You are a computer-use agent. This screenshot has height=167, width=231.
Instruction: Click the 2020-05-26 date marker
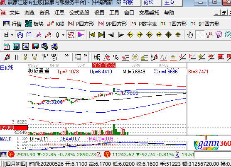point(104,65)
